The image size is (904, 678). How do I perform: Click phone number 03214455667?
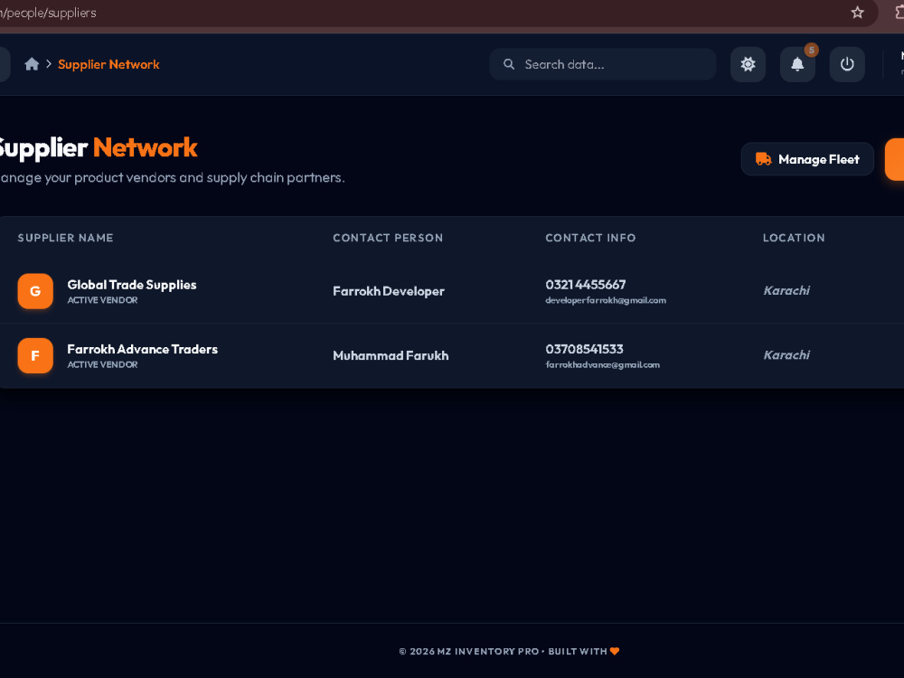[x=586, y=284]
